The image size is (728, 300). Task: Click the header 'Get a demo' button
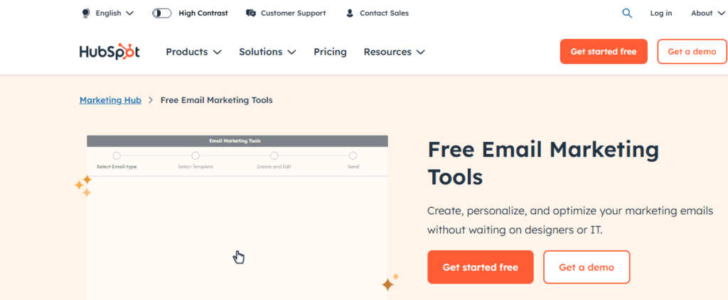[692, 51]
